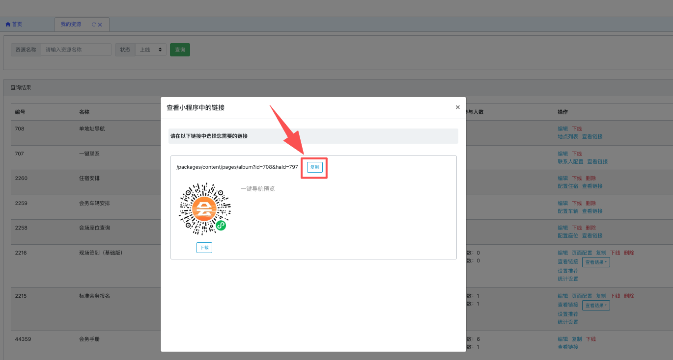The height and width of the screenshot is (360, 673).
Task: Click 下载 button under the QR code
Action: point(204,248)
